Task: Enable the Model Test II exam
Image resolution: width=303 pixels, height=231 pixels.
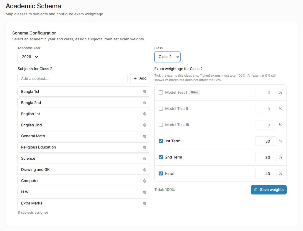Action: [x=161, y=109]
